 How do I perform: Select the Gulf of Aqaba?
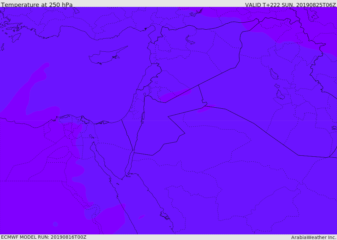[x=129, y=165]
